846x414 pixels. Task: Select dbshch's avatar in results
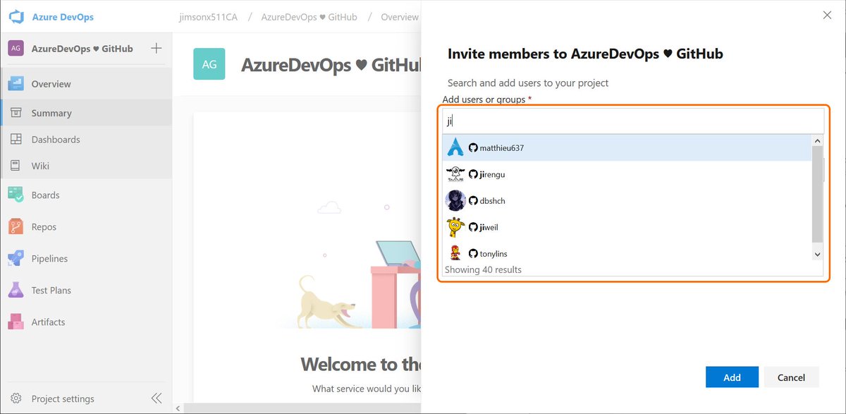[x=455, y=200]
